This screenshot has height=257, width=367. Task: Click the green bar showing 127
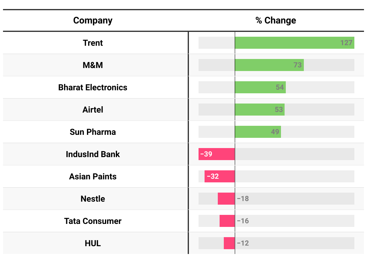(294, 43)
